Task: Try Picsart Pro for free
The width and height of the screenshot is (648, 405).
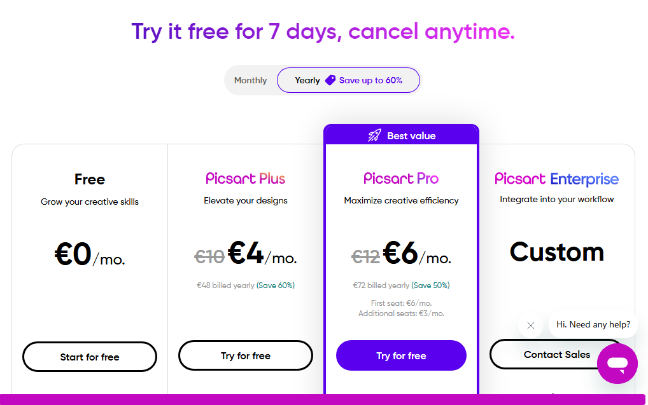Action: coord(401,355)
